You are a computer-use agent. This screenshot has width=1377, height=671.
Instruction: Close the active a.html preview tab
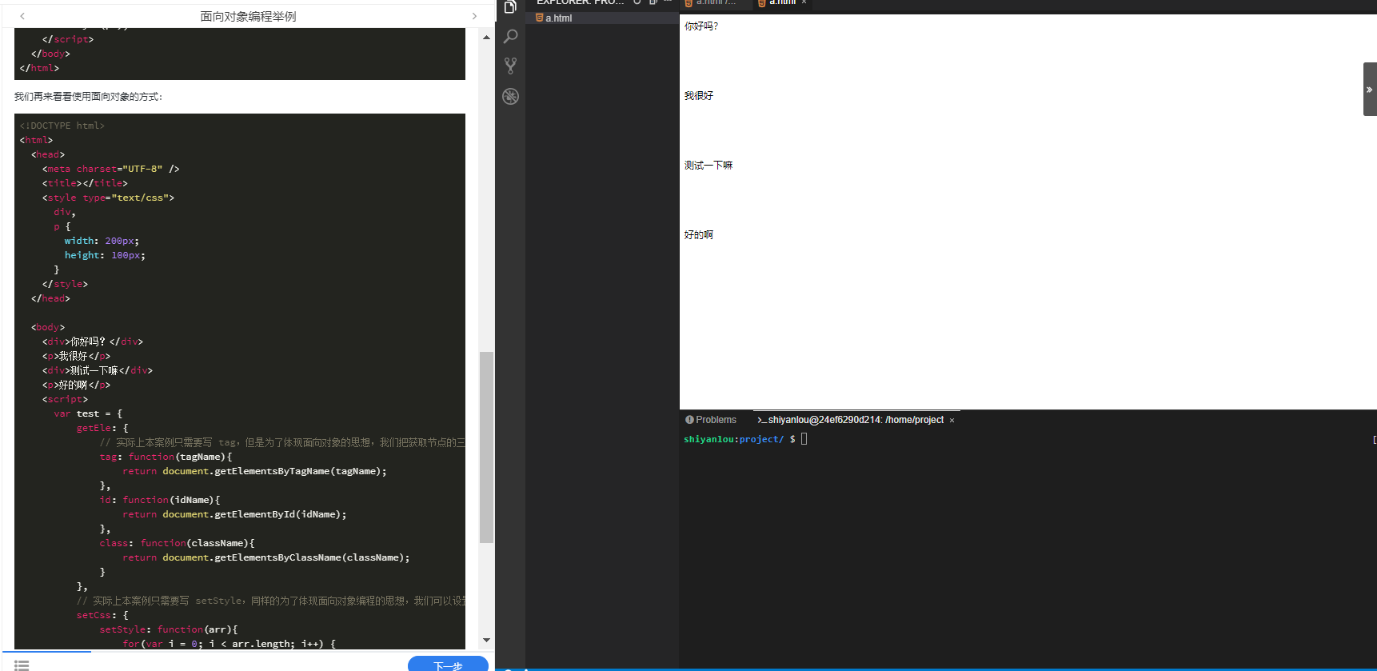tap(804, 3)
